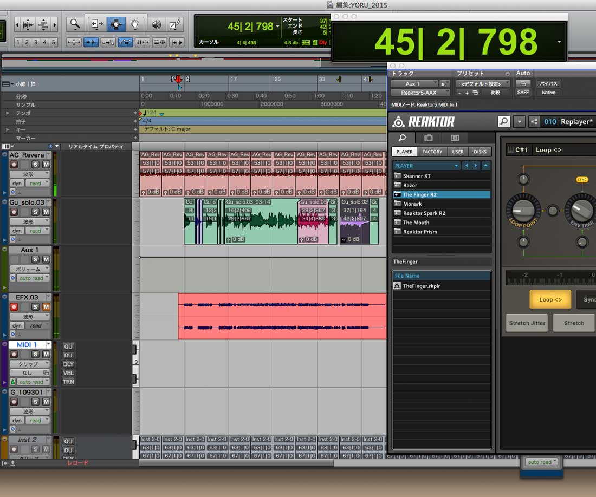Toggle Link Timeline and Edit Selection icon

tap(142, 42)
